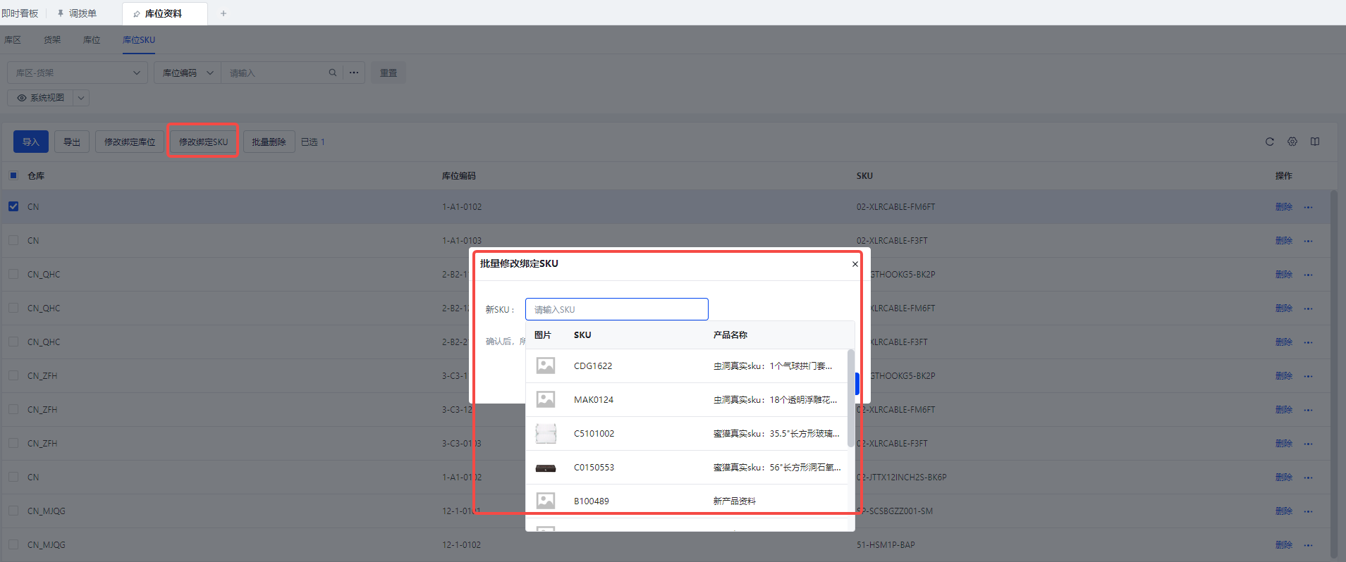The width and height of the screenshot is (1346, 562).
Task: Uncheck the CN row 1-A1-0102 02-XLRCABLE-FM6FT
Action: click(13, 206)
